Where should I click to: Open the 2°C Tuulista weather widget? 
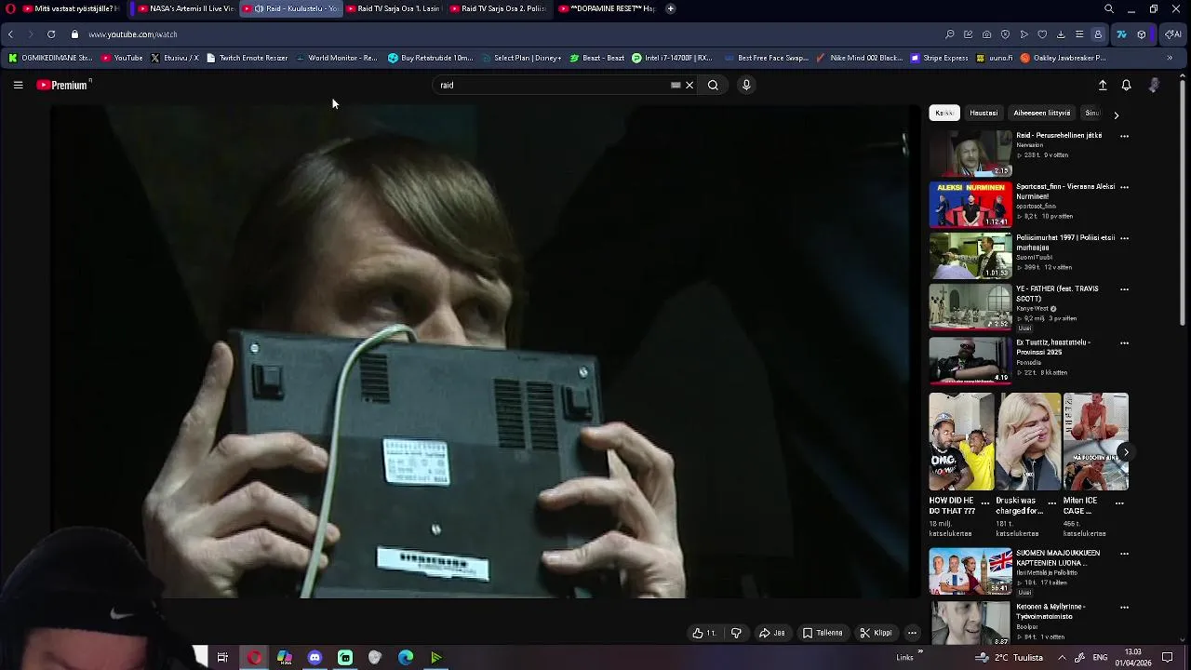coord(1009,657)
